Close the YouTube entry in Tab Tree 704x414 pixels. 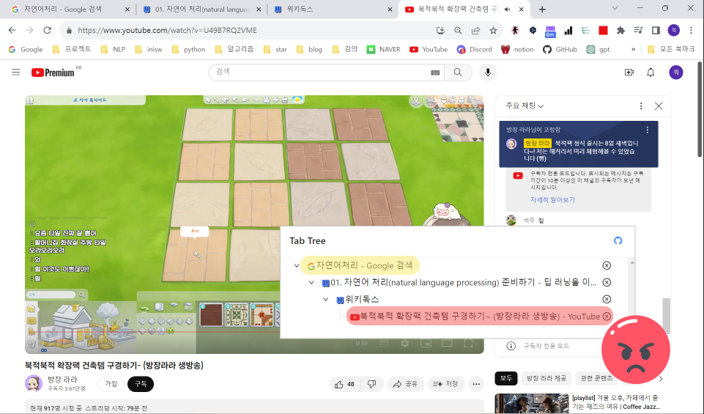click(x=607, y=317)
